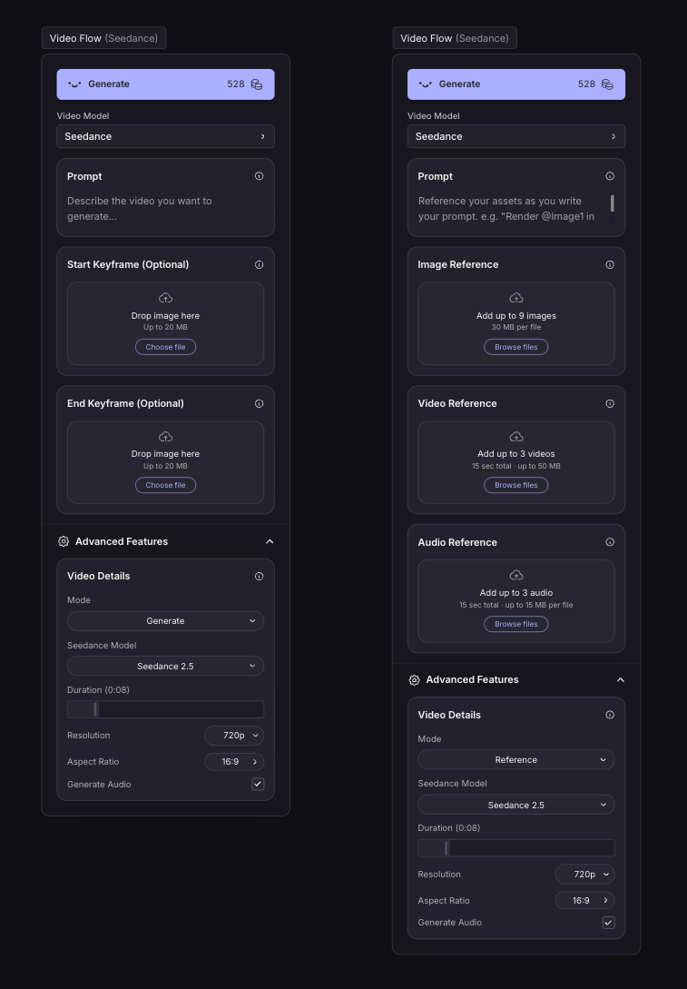Open left panel Resolution 720p dropdown

tap(234, 736)
